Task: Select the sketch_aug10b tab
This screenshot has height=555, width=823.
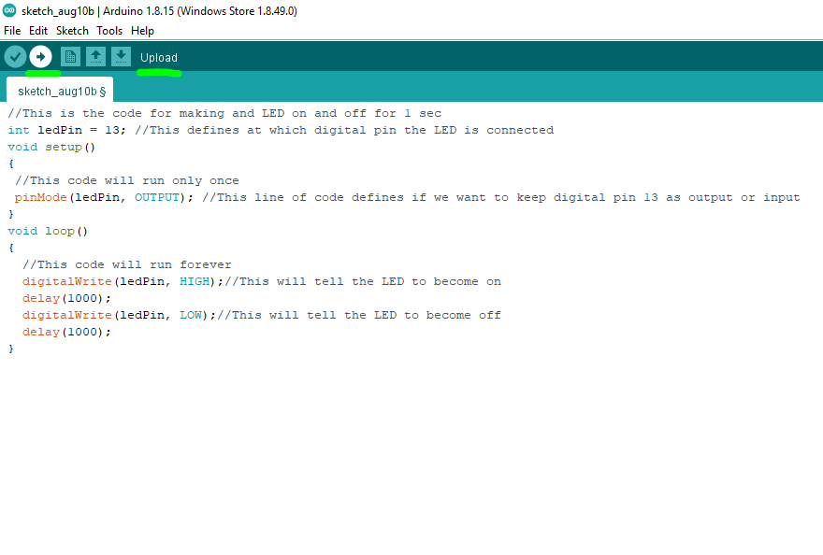Action: point(61,91)
